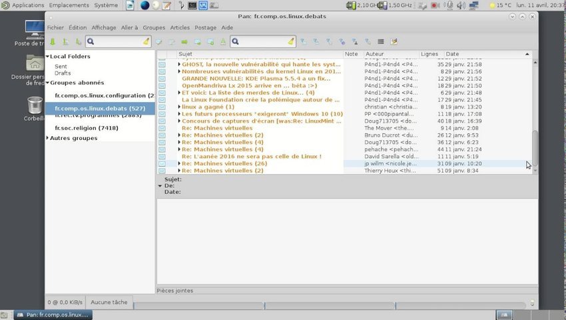
Task: Toggle match only watched articles filter
Action: point(368,42)
